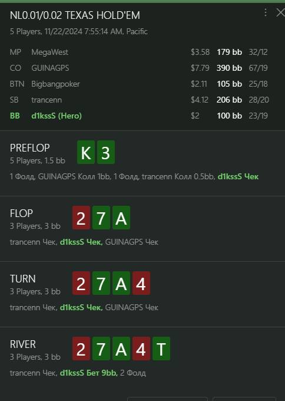
Task: Open the three-dot options menu
Action: [266, 12]
